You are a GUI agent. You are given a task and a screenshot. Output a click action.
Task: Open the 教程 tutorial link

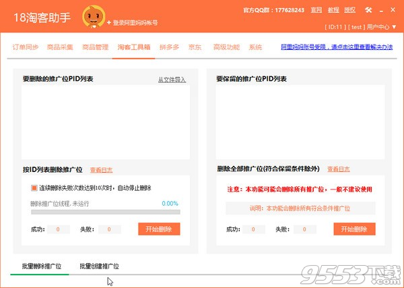(x=333, y=10)
